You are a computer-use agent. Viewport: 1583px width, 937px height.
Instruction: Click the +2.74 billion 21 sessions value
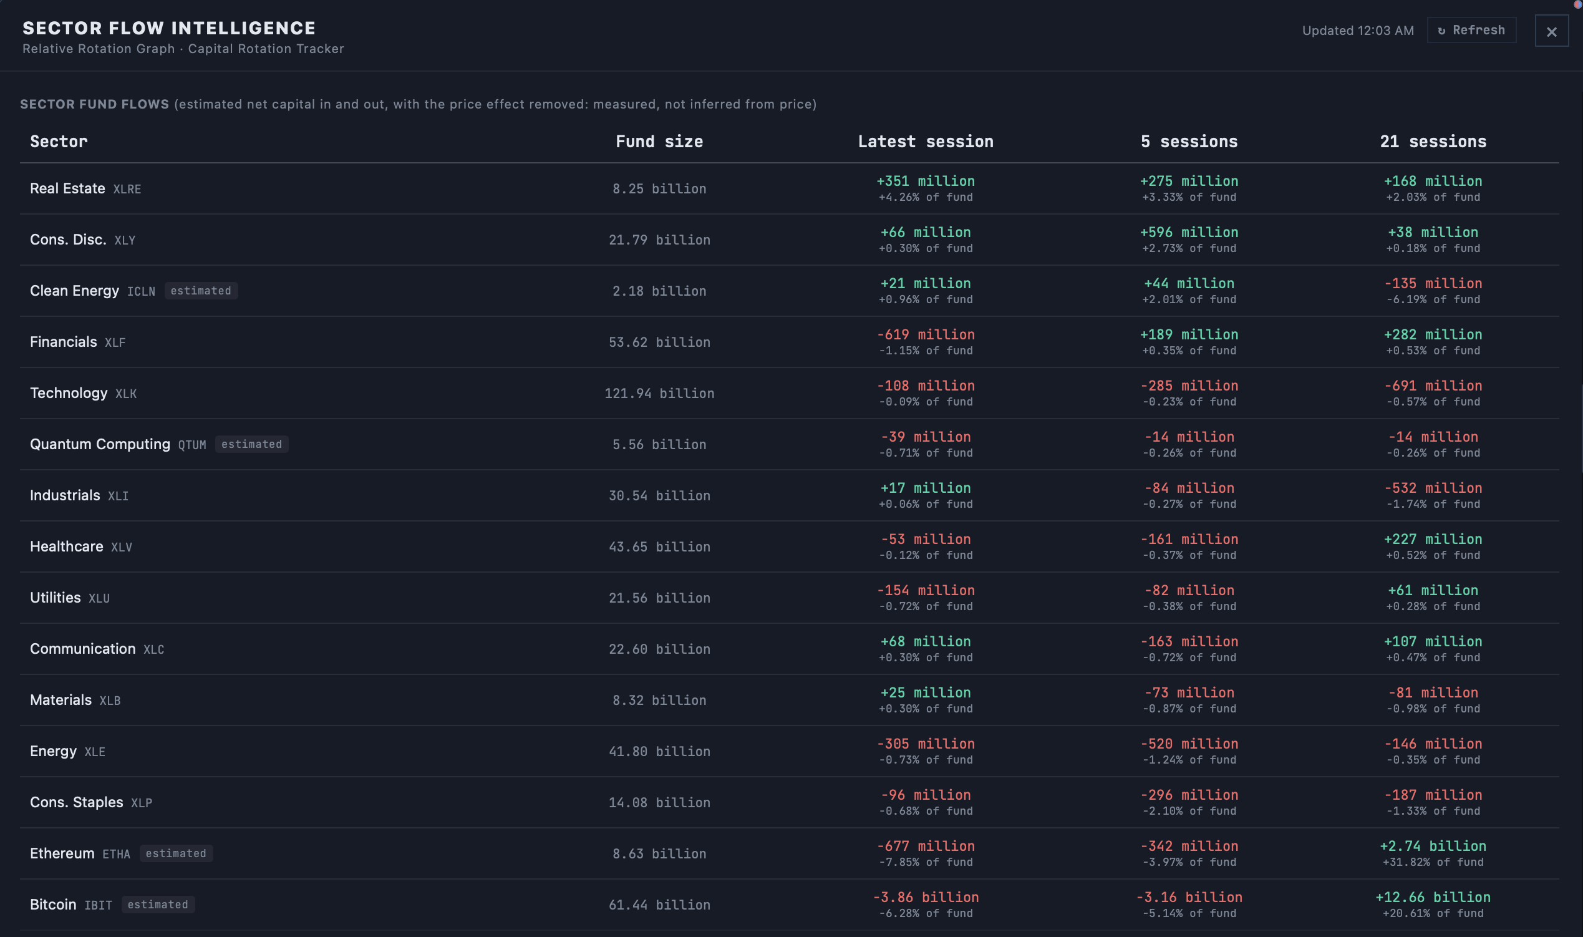(1433, 846)
